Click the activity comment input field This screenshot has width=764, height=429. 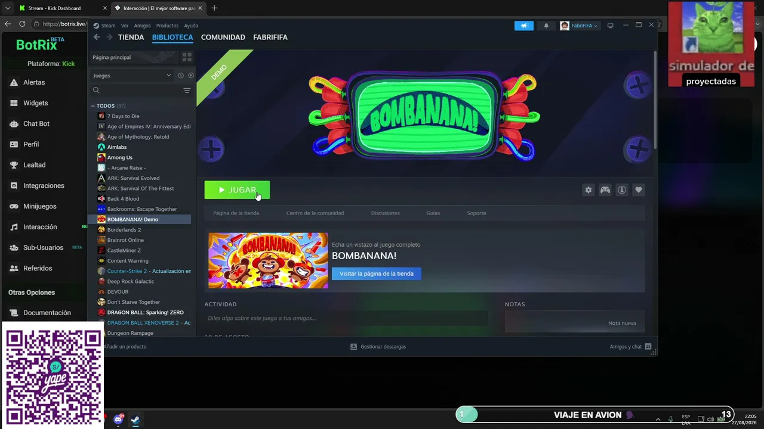[346, 318]
